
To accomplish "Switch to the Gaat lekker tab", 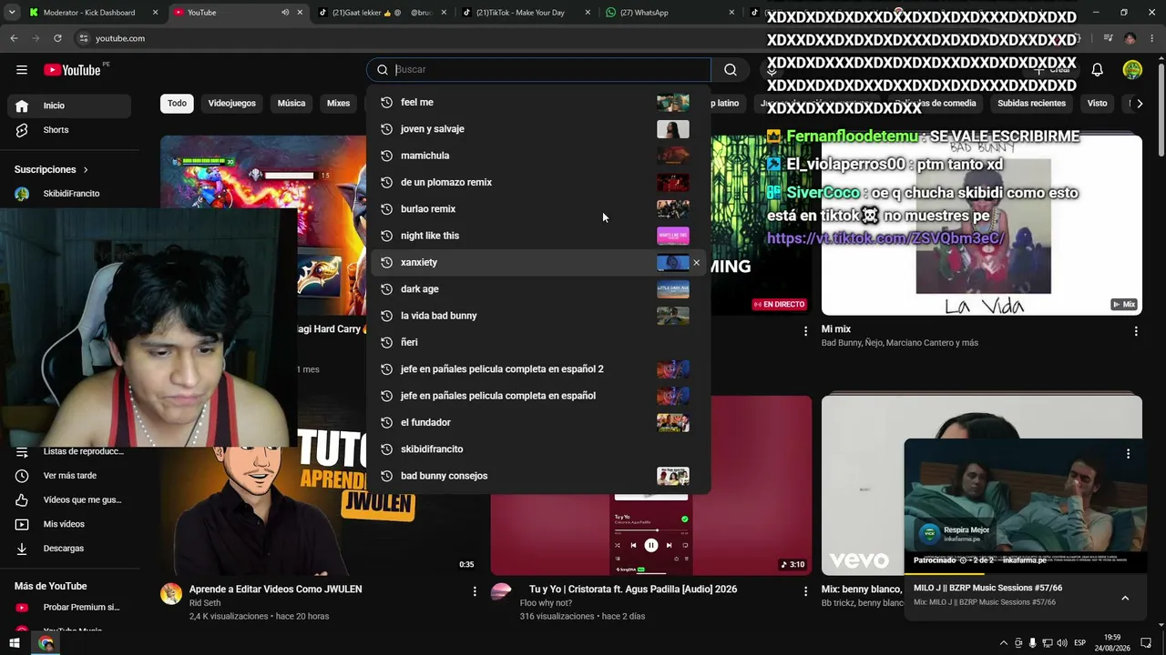I will coord(381,13).
